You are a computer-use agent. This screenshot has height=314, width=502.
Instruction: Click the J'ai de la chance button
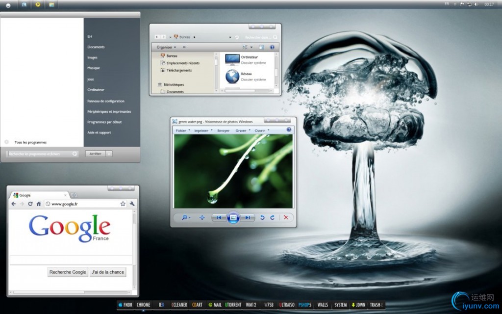(x=108, y=272)
